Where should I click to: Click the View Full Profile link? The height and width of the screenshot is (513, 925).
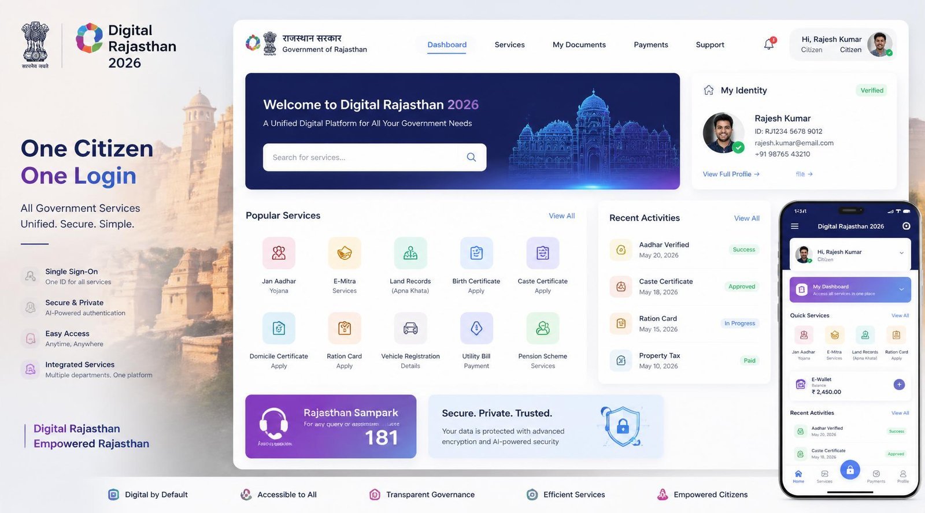pos(731,174)
